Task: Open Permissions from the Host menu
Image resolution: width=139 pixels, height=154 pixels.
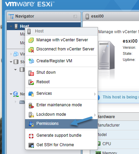Action: [x=61, y=124]
